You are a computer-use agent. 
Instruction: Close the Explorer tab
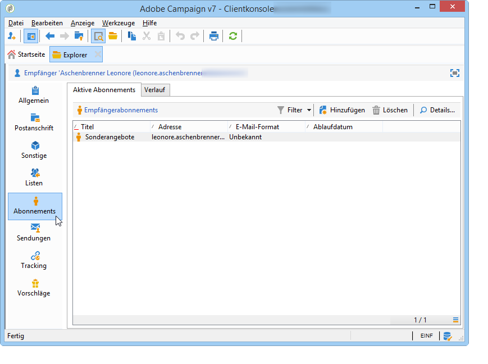click(x=98, y=54)
